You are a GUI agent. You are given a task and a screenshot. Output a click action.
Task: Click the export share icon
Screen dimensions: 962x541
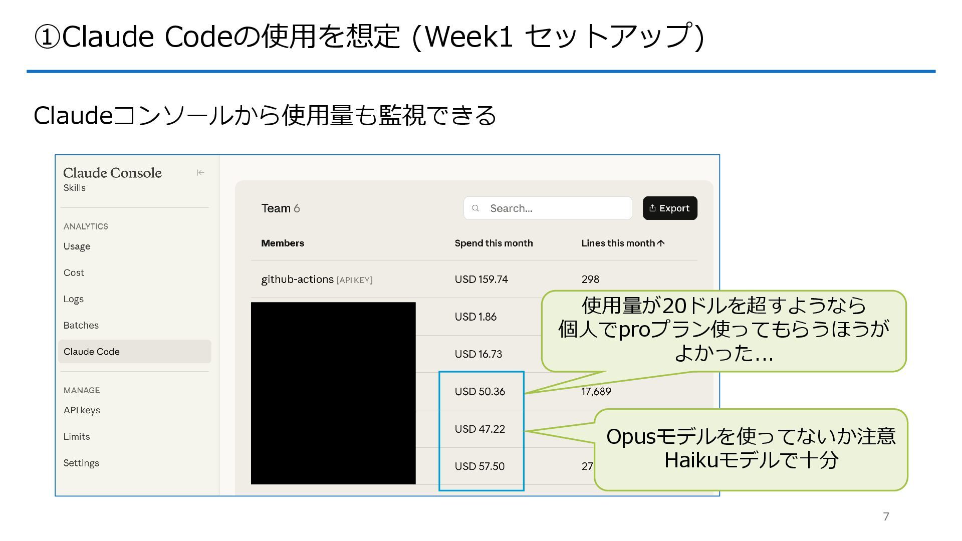pos(652,208)
